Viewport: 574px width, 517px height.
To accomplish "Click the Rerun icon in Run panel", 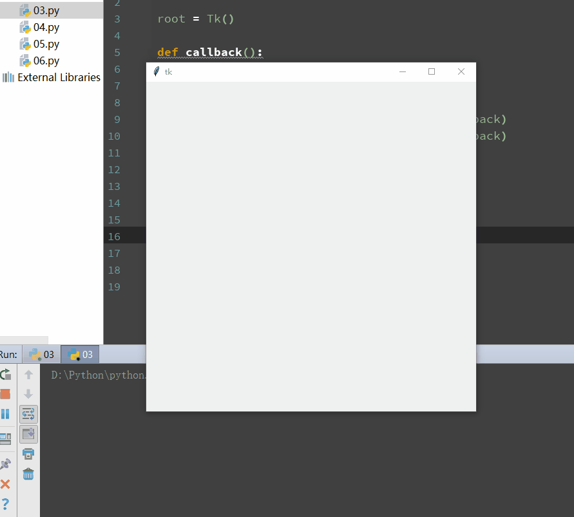I will [6, 374].
